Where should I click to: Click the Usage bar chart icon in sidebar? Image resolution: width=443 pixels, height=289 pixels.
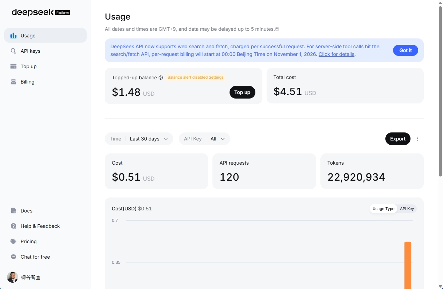13,35
